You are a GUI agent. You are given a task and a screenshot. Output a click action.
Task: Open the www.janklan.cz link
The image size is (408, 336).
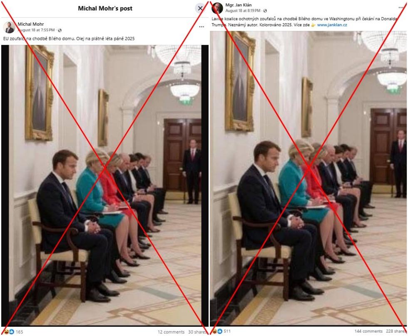tap(332, 25)
